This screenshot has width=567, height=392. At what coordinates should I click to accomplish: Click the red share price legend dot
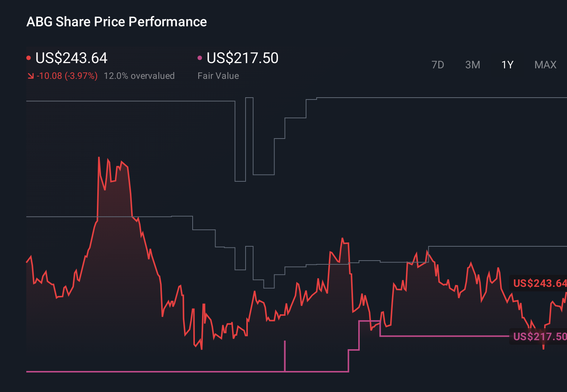29,57
